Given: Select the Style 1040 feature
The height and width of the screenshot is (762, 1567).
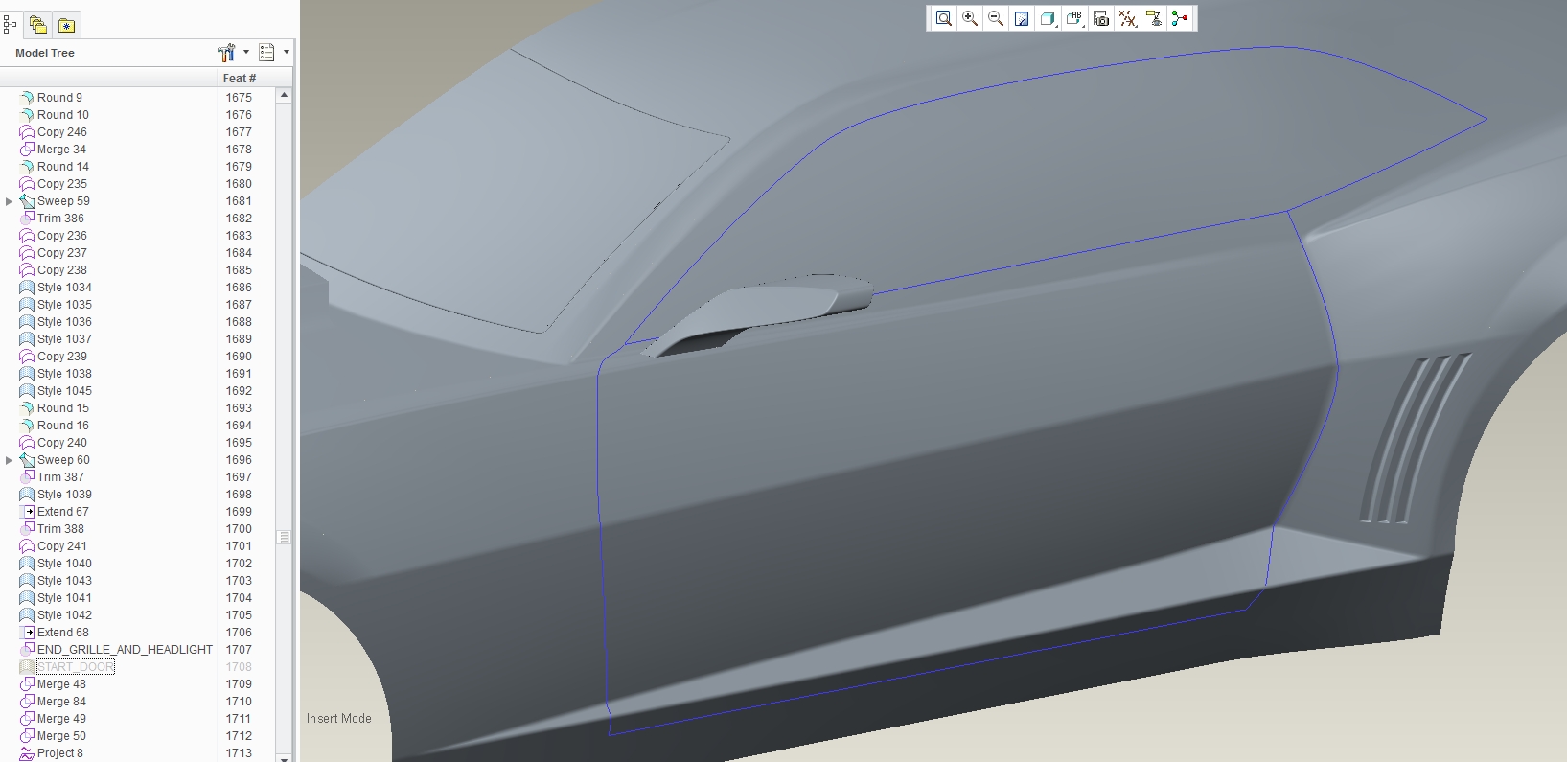Looking at the screenshot, I should pos(64,564).
